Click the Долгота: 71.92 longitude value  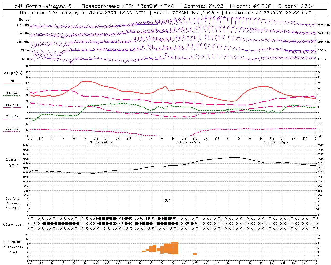(x=204, y=6)
